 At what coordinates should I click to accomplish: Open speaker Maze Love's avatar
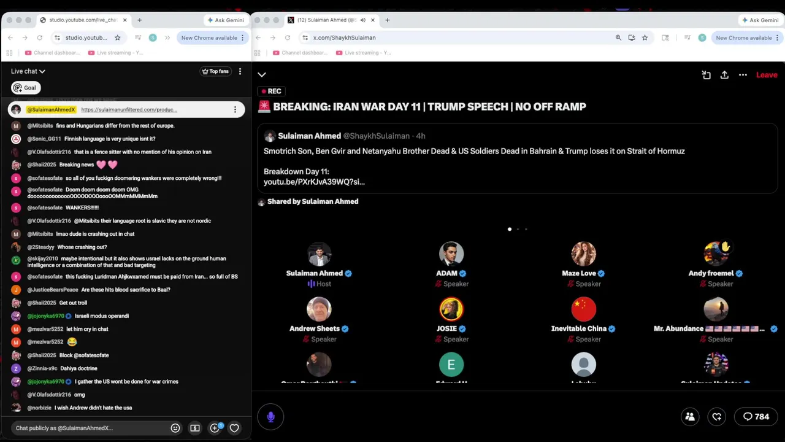point(584,254)
